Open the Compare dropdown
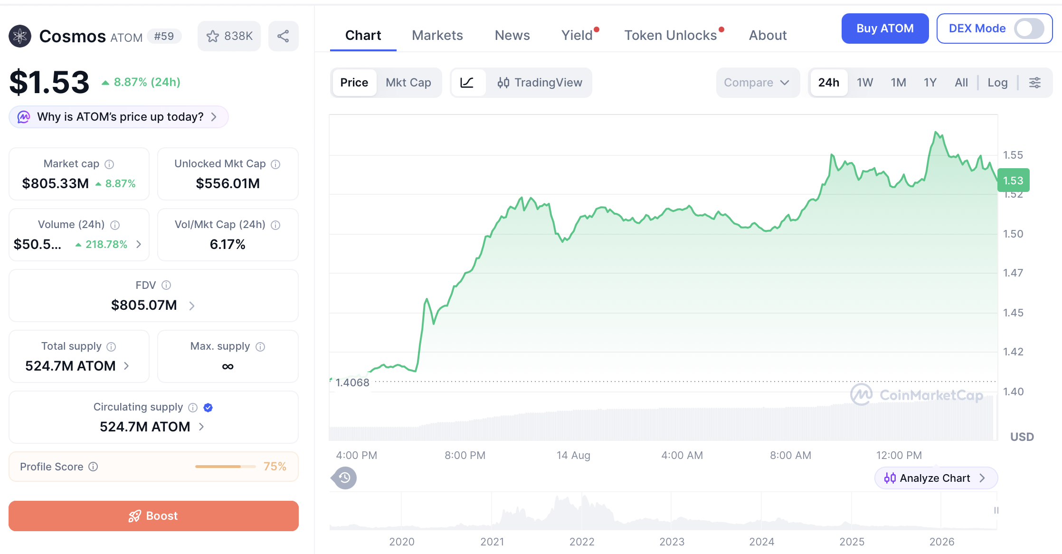Viewport: 1062px width, 554px height. [757, 83]
